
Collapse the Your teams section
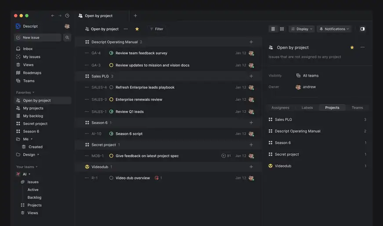coord(27,167)
